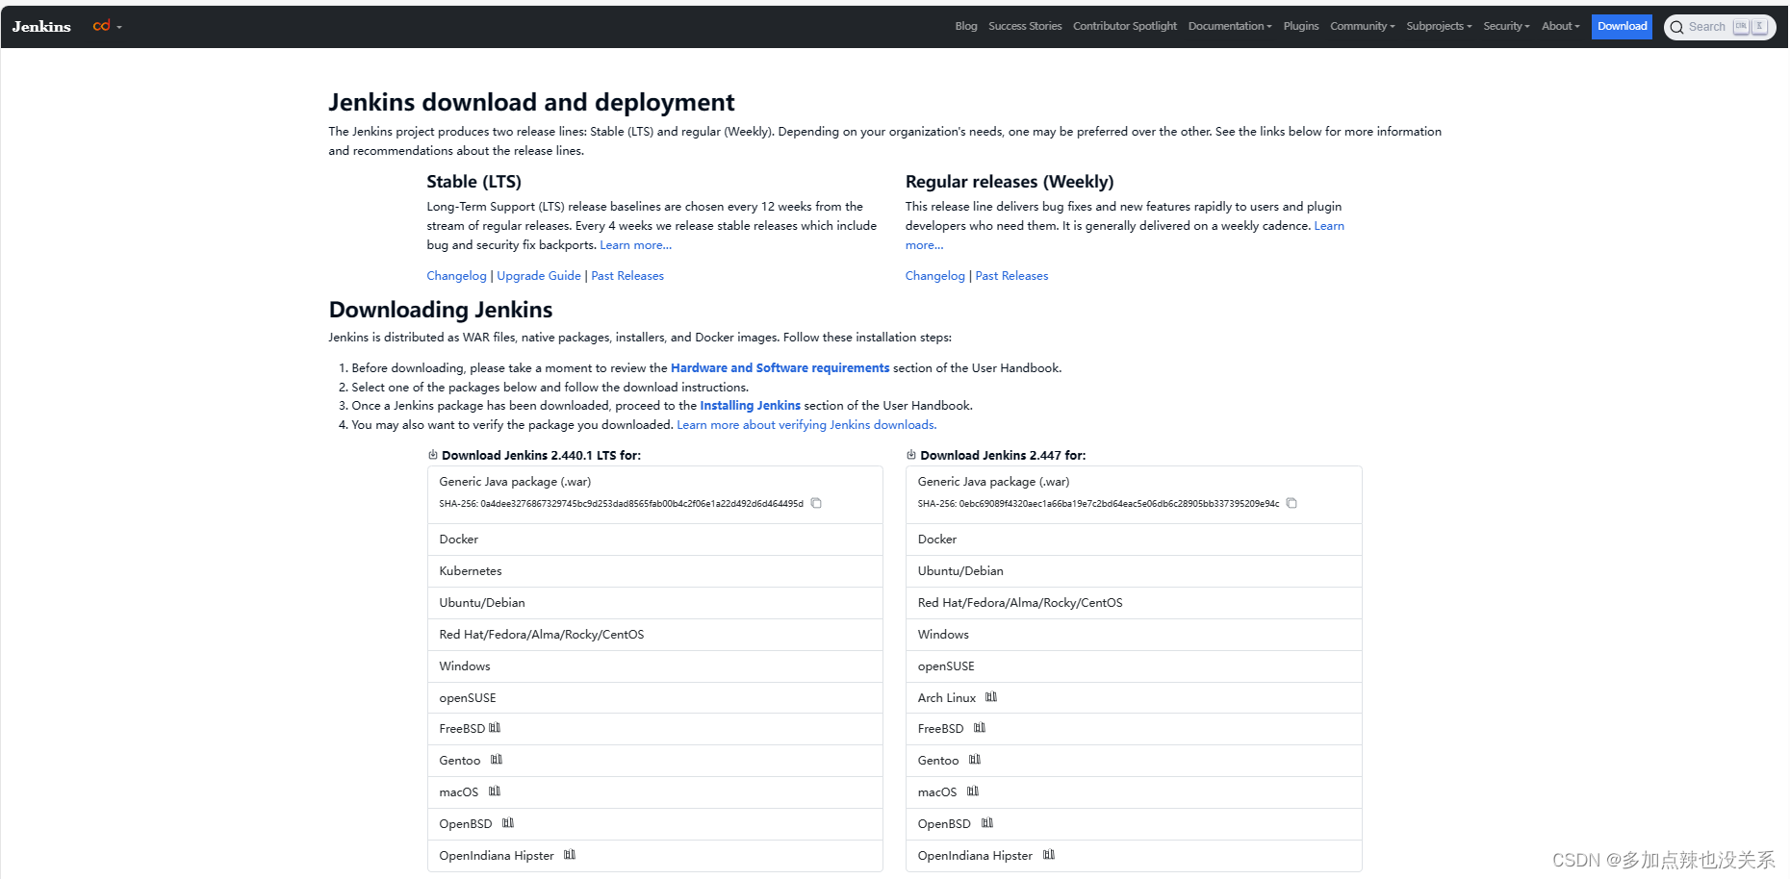Copy the LTS war SHA-256 checksum

[816, 503]
